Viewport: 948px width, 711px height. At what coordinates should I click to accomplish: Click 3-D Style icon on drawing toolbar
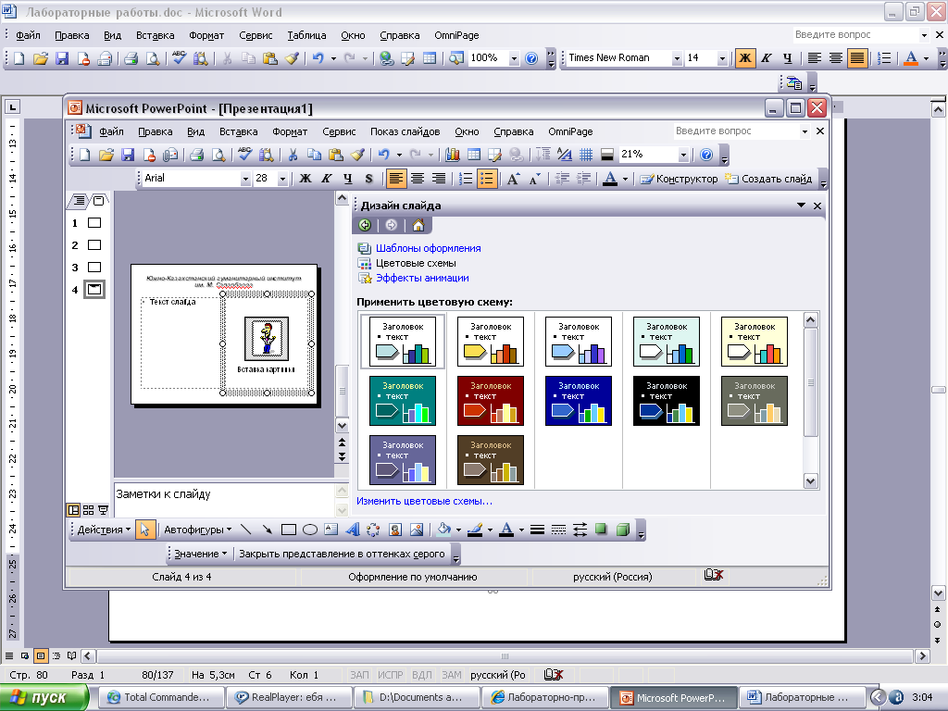pyautogui.click(x=623, y=530)
